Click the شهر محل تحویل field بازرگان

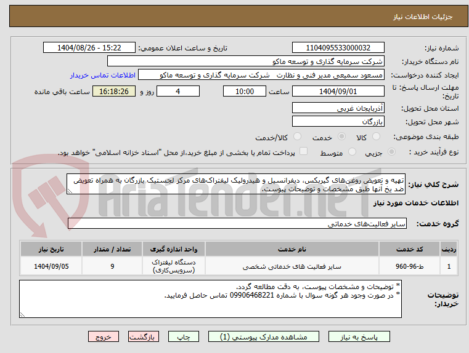coord(338,121)
